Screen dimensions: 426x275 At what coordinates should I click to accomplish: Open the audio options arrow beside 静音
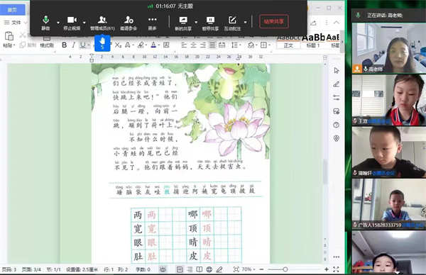[x=58, y=23]
